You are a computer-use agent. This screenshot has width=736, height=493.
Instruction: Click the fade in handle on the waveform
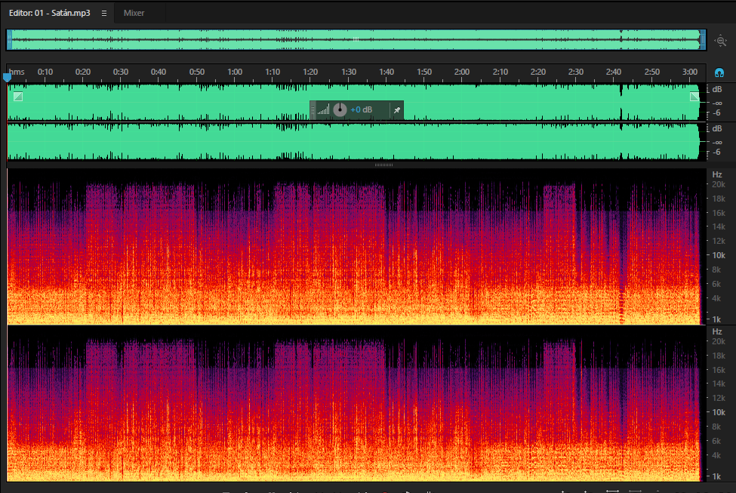18,96
